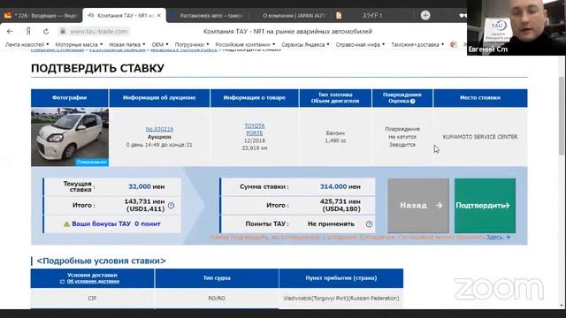Screen dimensions: 566x318
Task: Open a new tab with the plus icon
Action: coord(425,15)
